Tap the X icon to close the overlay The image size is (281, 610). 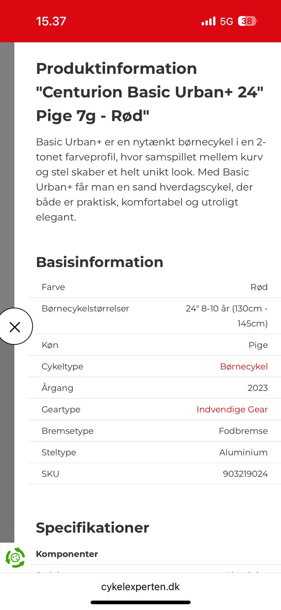click(x=15, y=326)
